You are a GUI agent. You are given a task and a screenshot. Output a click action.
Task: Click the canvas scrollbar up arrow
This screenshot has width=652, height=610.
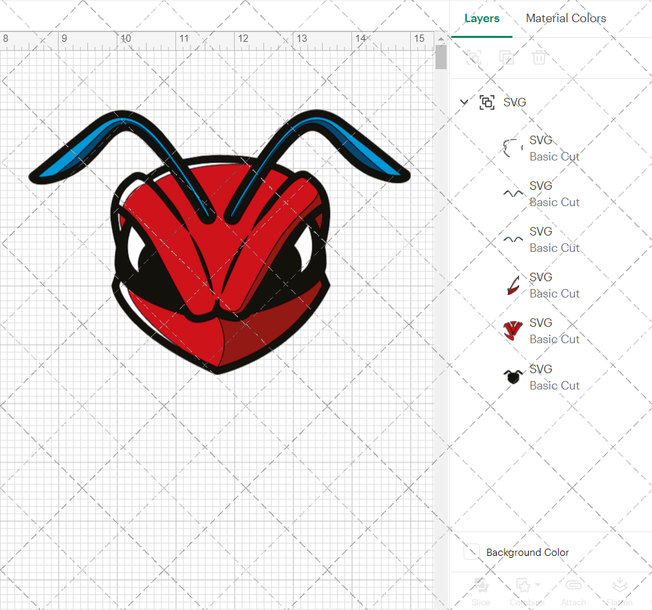(x=441, y=38)
